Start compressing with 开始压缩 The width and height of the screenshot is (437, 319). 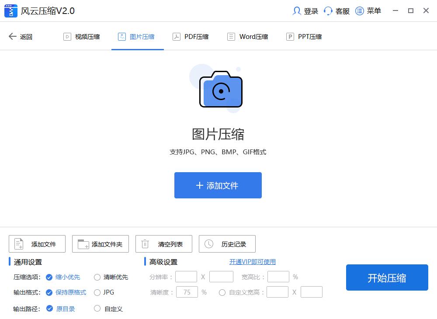click(x=386, y=277)
